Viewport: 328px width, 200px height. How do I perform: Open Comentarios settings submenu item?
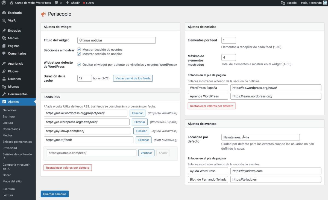11,129
